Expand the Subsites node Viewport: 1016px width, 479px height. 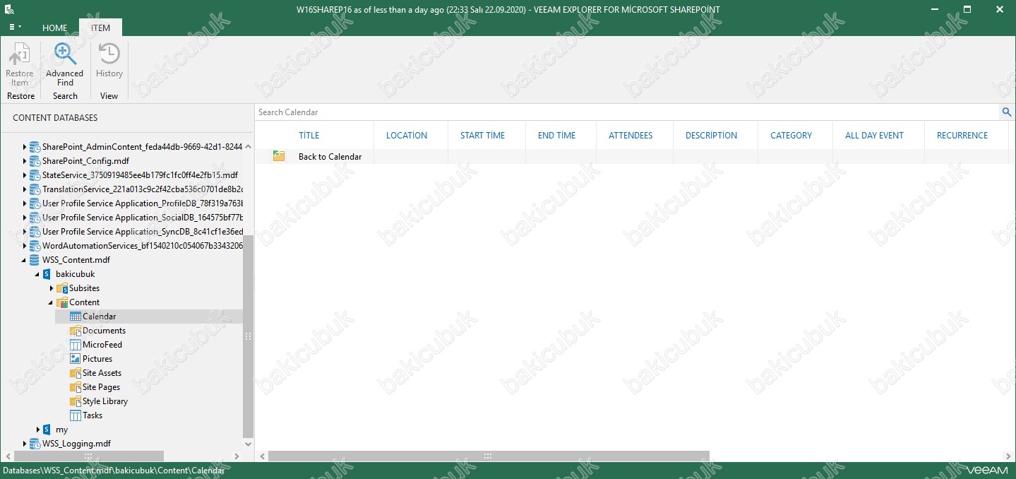pyautogui.click(x=52, y=288)
